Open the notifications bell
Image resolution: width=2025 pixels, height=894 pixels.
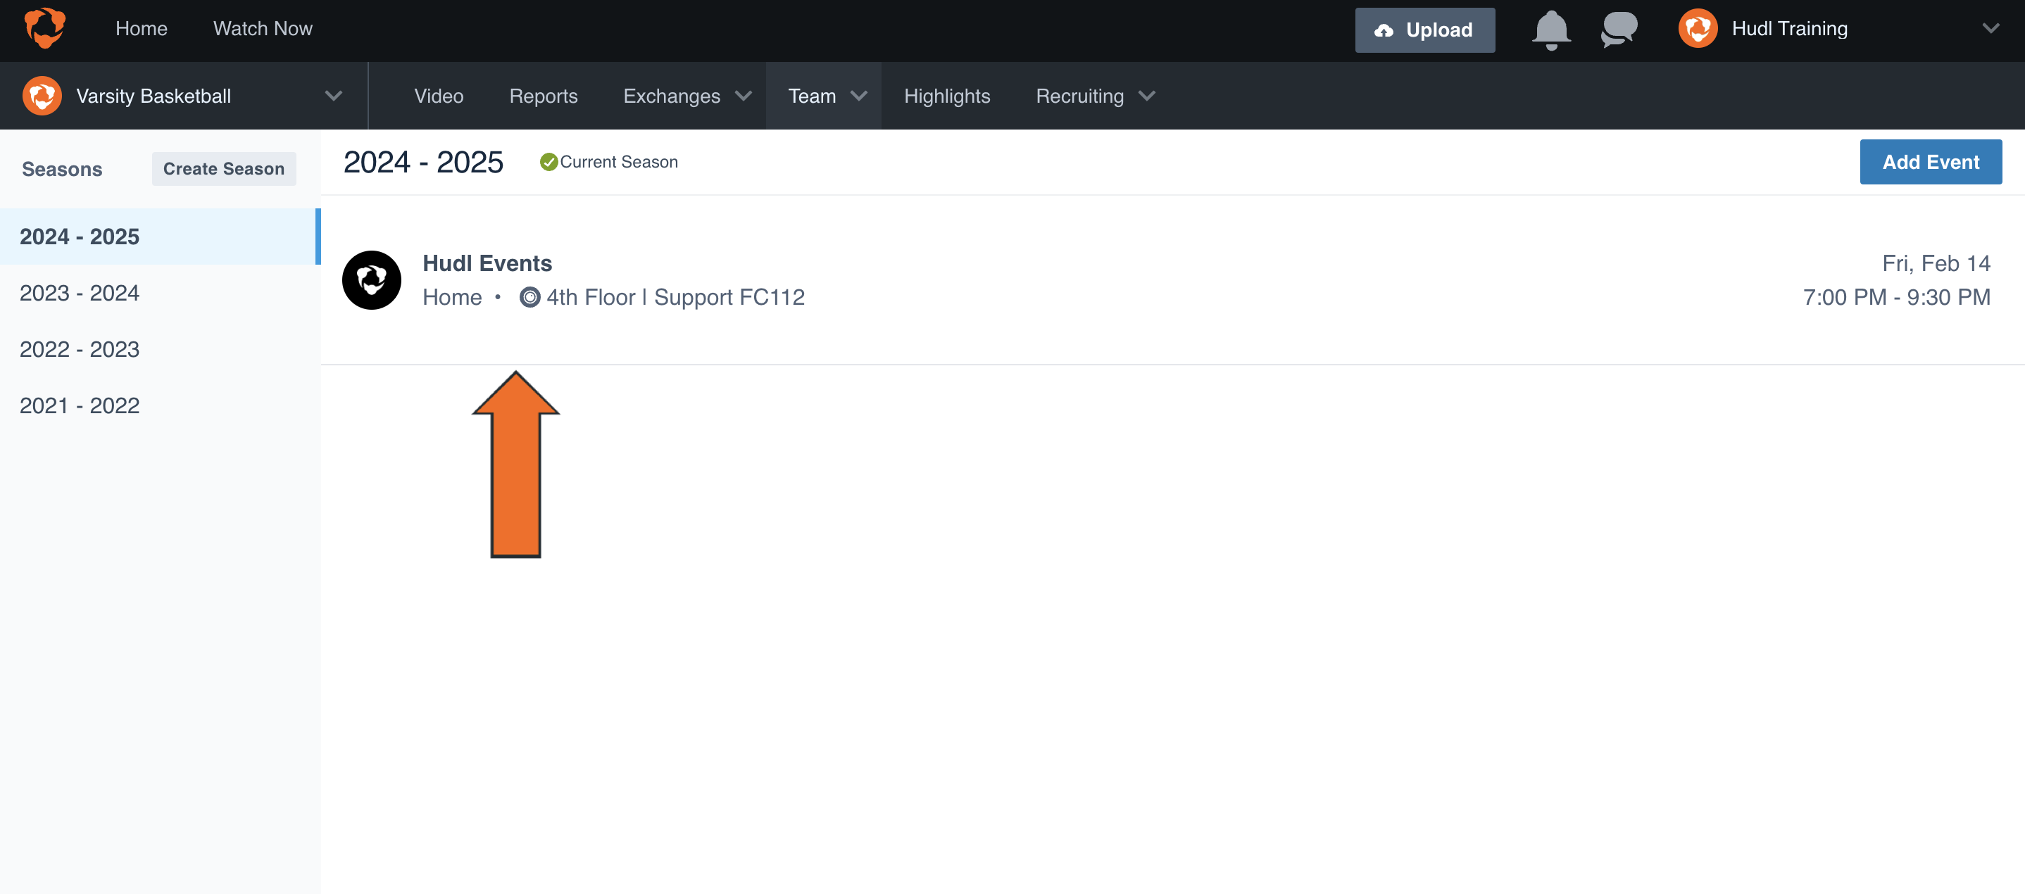pyautogui.click(x=1550, y=30)
